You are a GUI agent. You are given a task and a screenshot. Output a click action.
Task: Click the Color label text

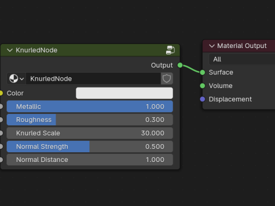pyautogui.click(x=15, y=93)
